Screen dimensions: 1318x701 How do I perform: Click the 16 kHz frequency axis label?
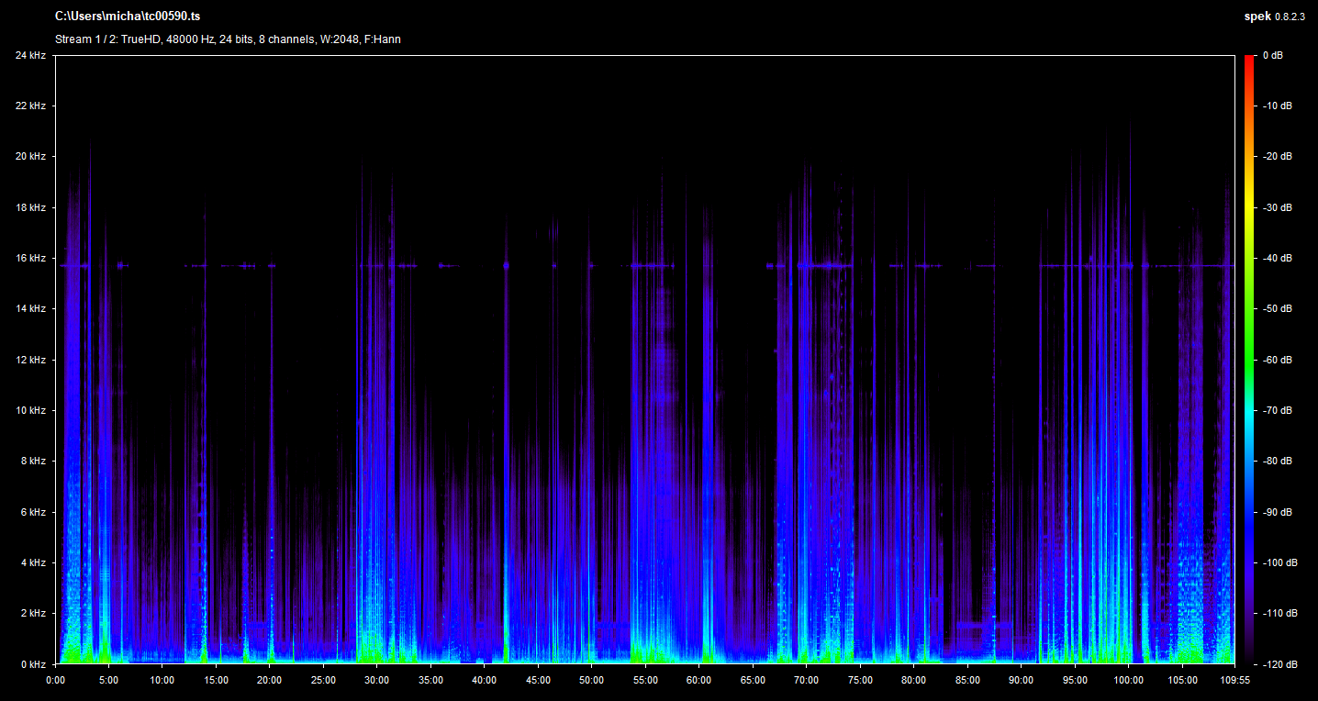tap(29, 259)
